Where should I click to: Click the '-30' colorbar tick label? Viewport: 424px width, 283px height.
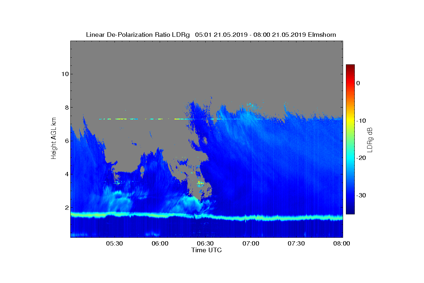(361, 196)
